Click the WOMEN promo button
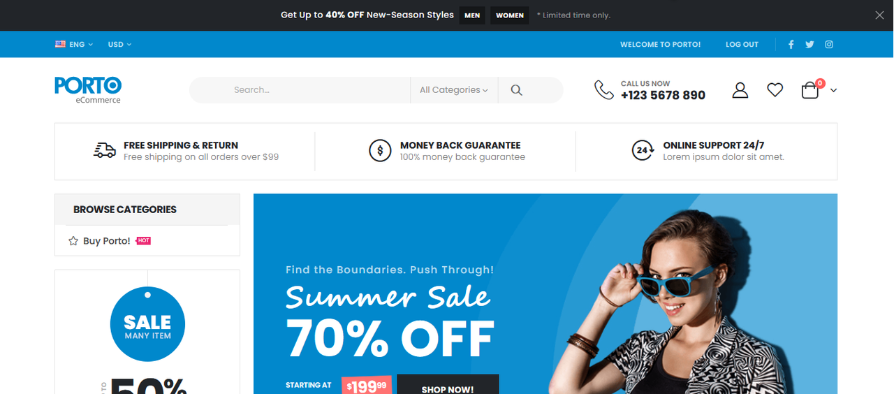Screen dimensions: 894x394 [510, 15]
